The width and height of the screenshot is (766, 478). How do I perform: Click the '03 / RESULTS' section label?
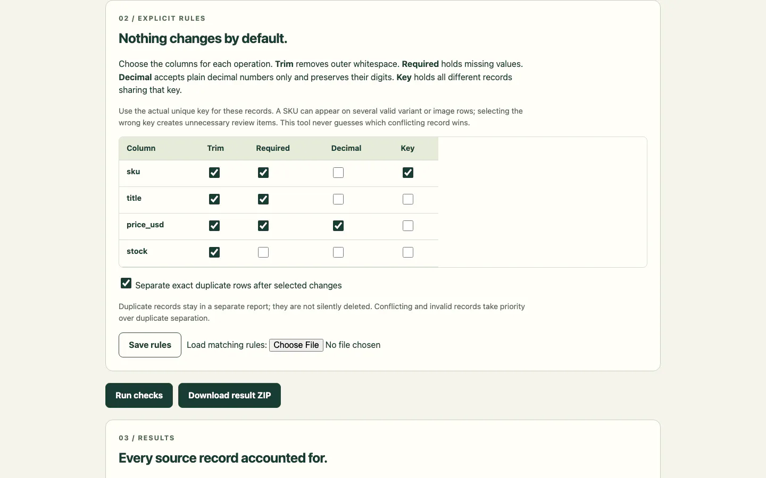point(147,438)
